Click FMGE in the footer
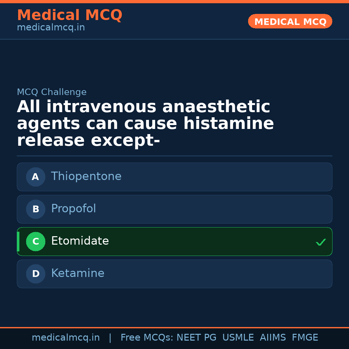This screenshot has width=349, height=349. [305, 338]
